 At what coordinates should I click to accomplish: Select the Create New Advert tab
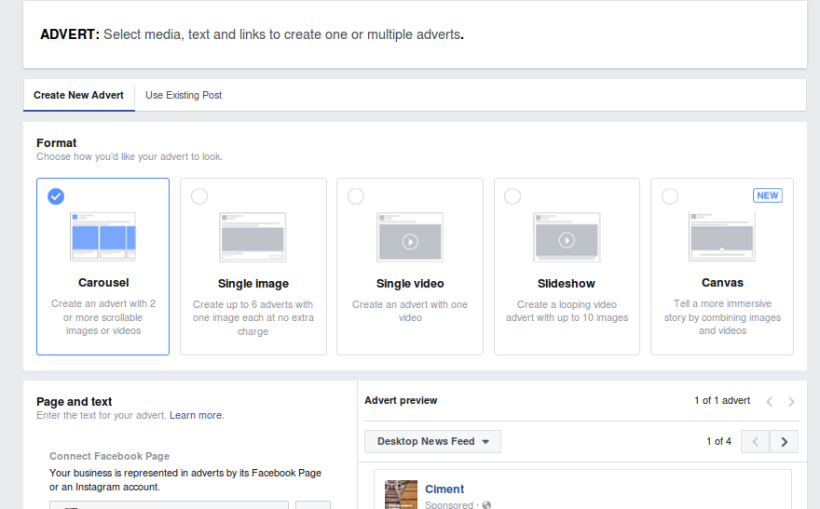coord(78,95)
